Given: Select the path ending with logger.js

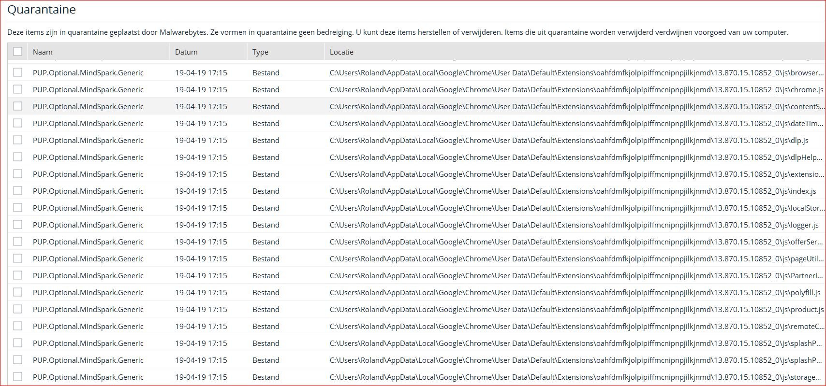Looking at the screenshot, I should (x=574, y=225).
